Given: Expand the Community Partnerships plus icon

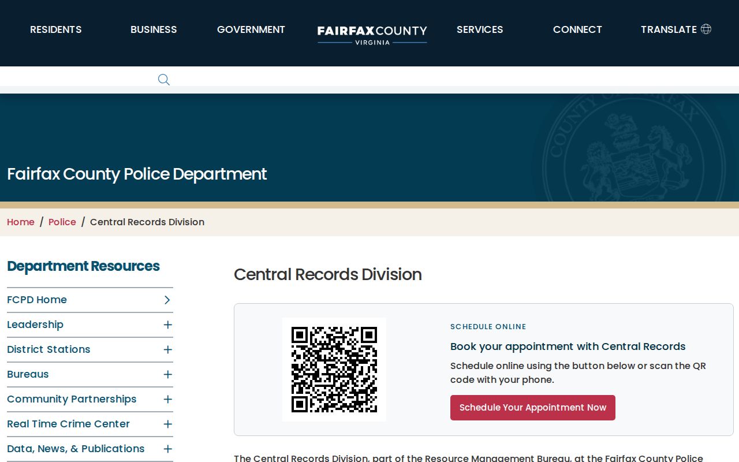Looking at the screenshot, I should (x=167, y=399).
